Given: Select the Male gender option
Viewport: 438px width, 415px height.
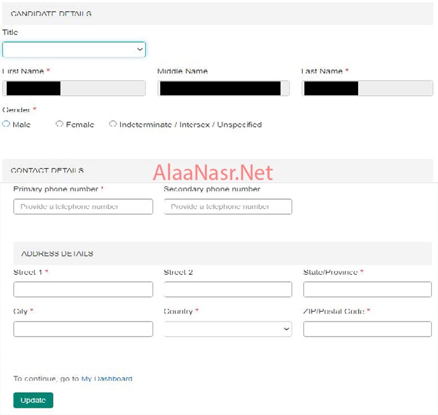Looking at the screenshot, I should click(x=7, y=125).
